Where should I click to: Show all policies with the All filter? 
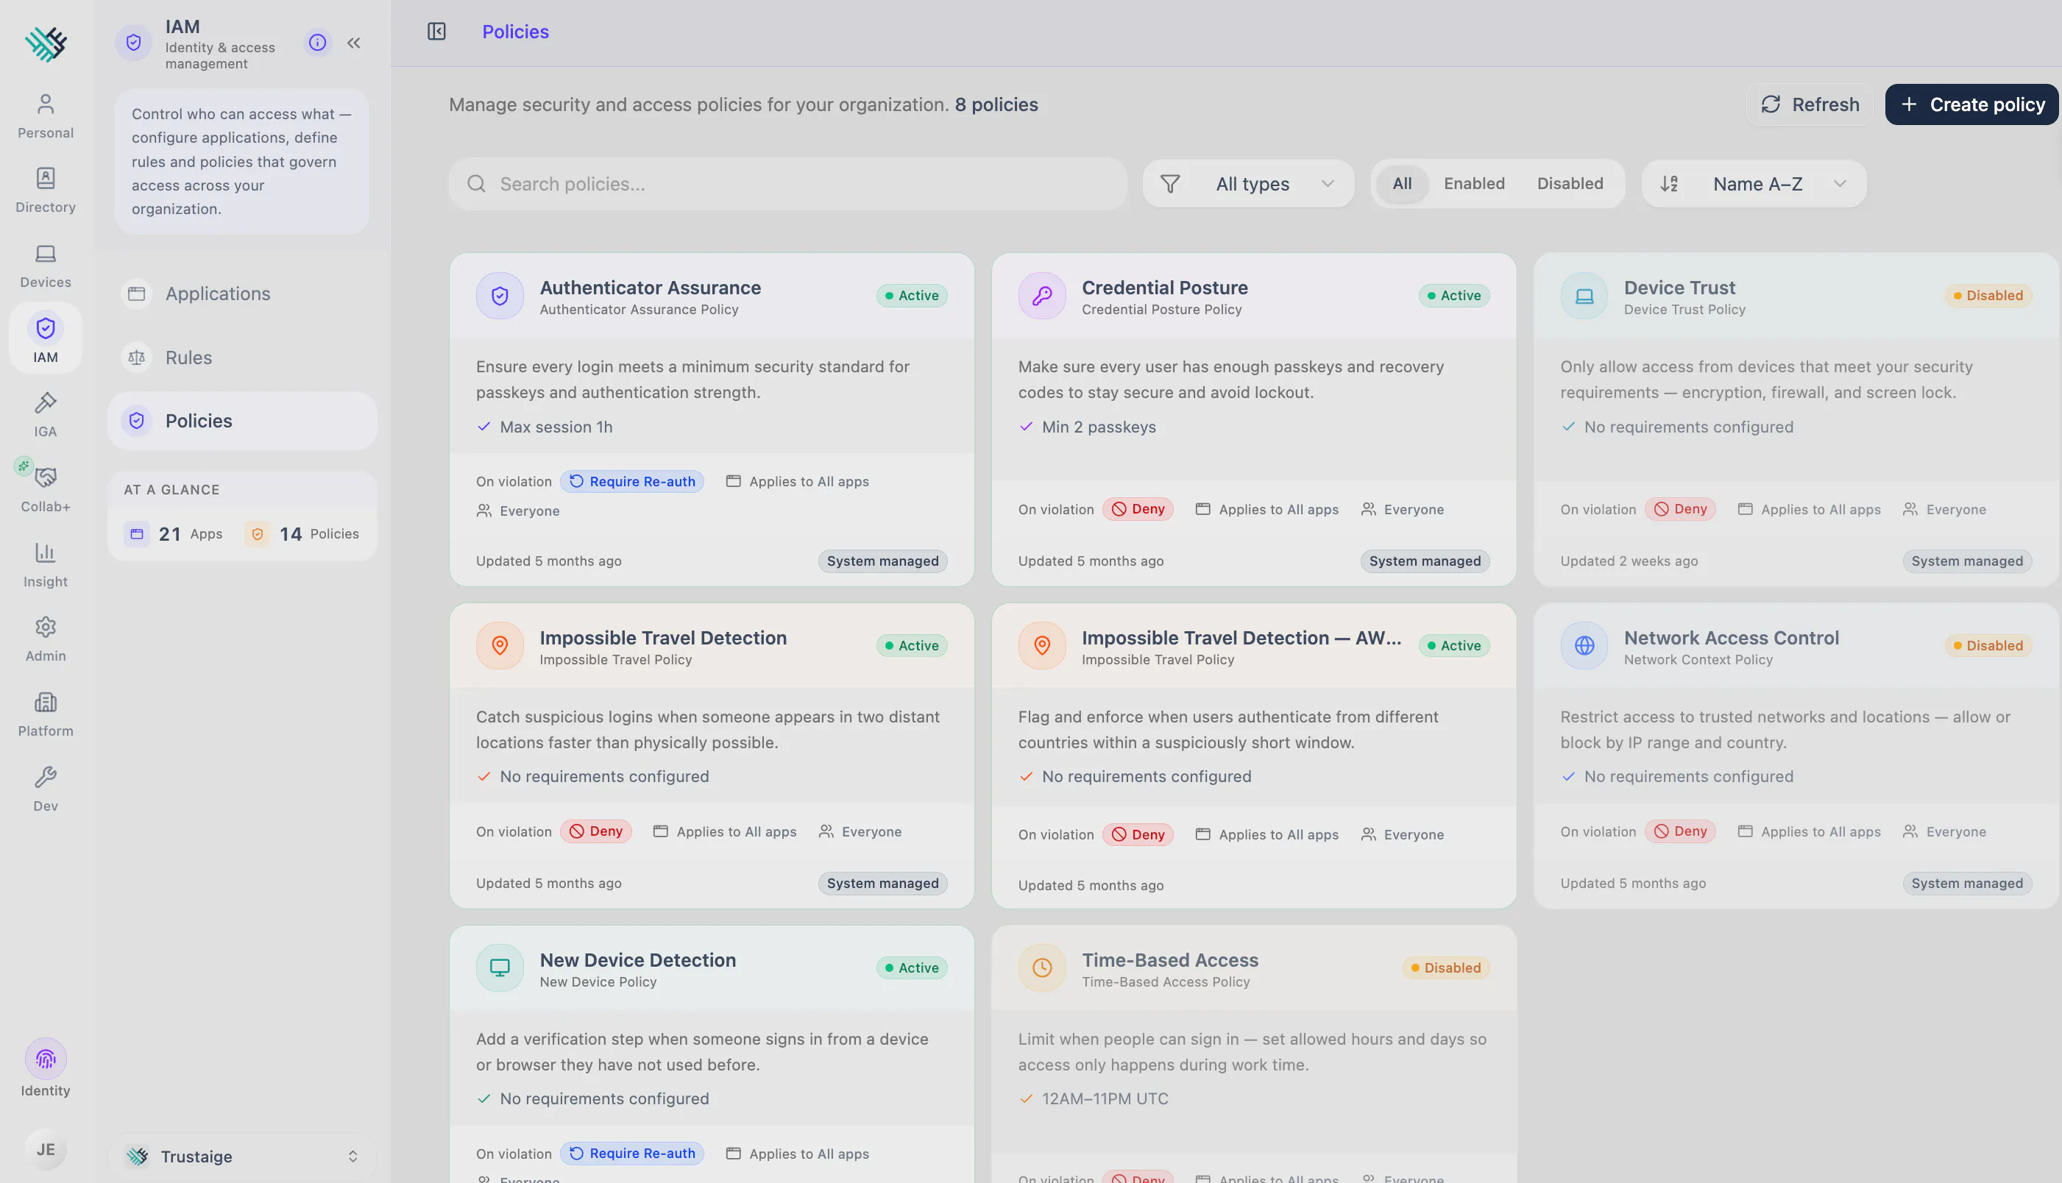pyautogui.click(x=1401, y=184)
